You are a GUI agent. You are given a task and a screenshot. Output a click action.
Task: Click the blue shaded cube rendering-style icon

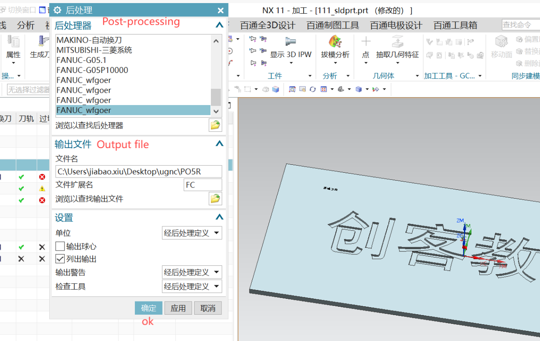pos(359,89)
